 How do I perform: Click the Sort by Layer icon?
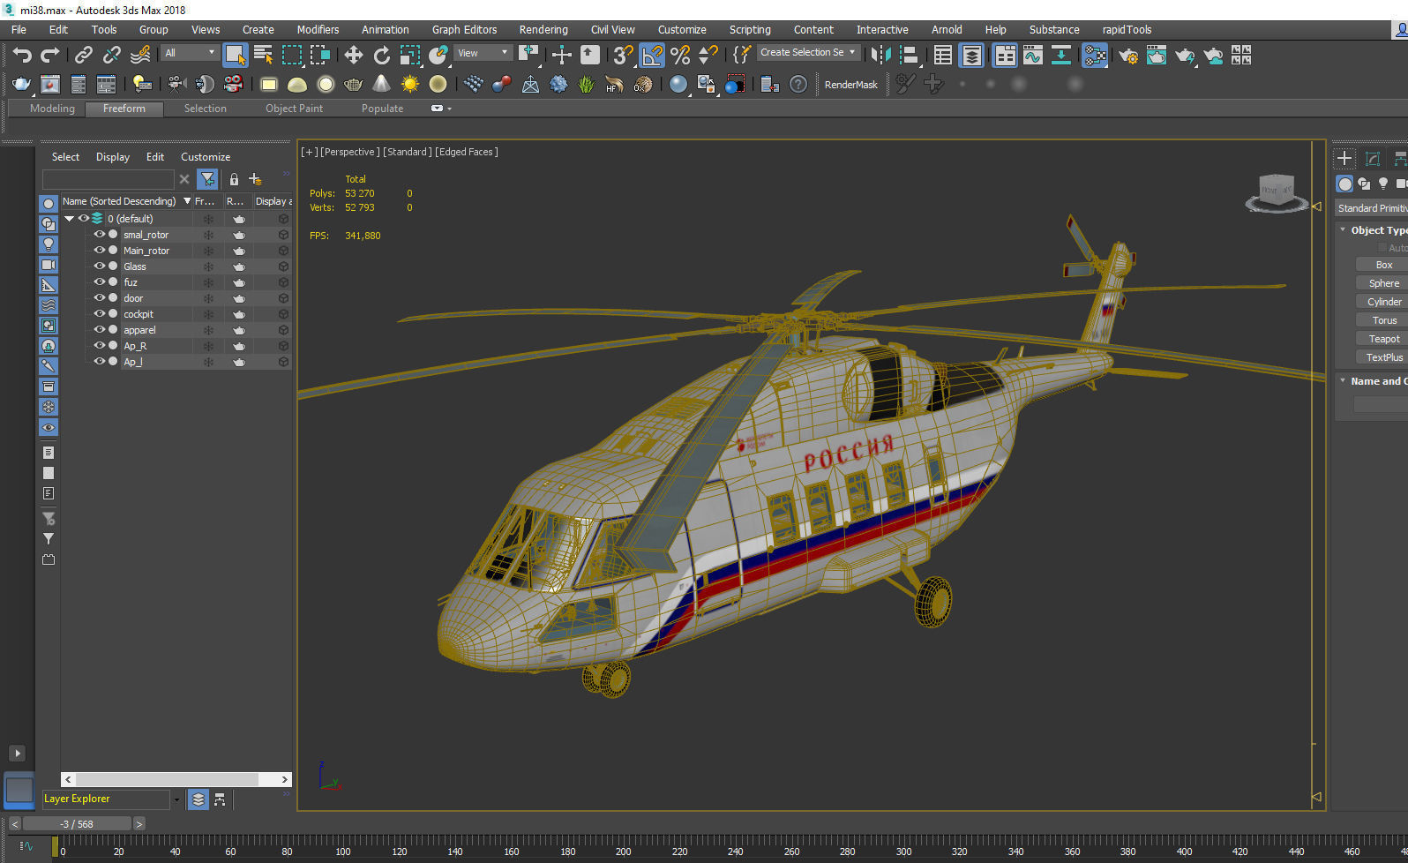pyautogui.click(x=198, y=799)
